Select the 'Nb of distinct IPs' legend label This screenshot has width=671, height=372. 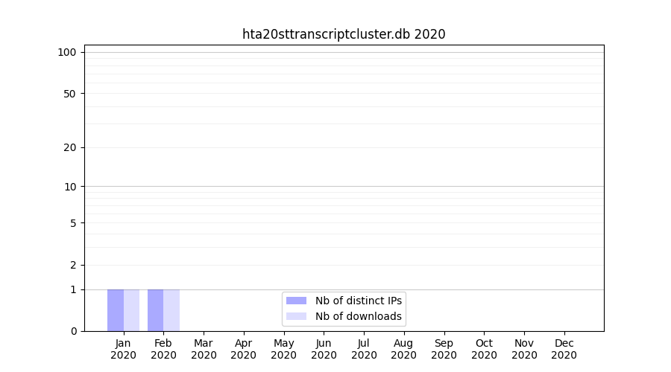[358, 301]
